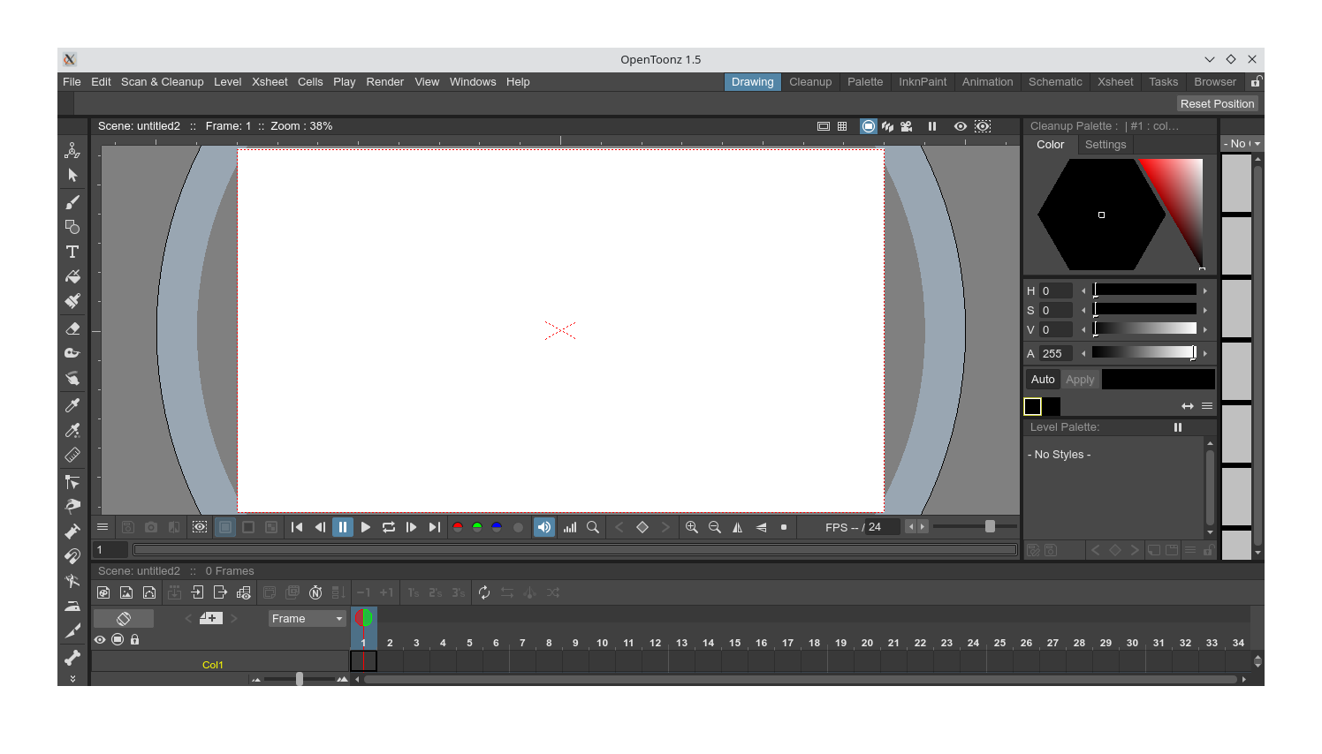This screenshot has height=754, width=1322.
Task: Toggle column preview visible eye in timeline
Action: point(100,639)
